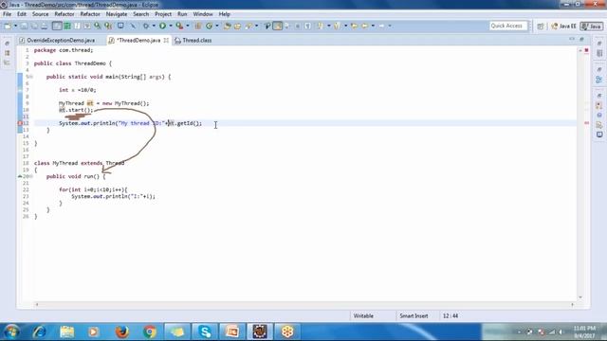This screenshot has width=607, height=341.
Task: Switch to OverrideExceptionDemo.java tab
Action: click(x=57, y=40)
